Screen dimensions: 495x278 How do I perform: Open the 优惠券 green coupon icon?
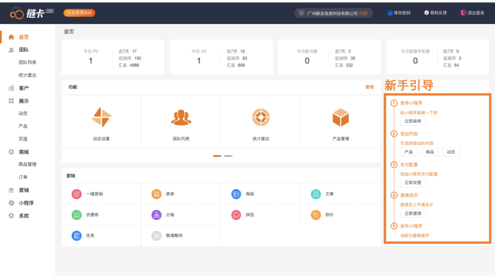(x=77, y=215)
